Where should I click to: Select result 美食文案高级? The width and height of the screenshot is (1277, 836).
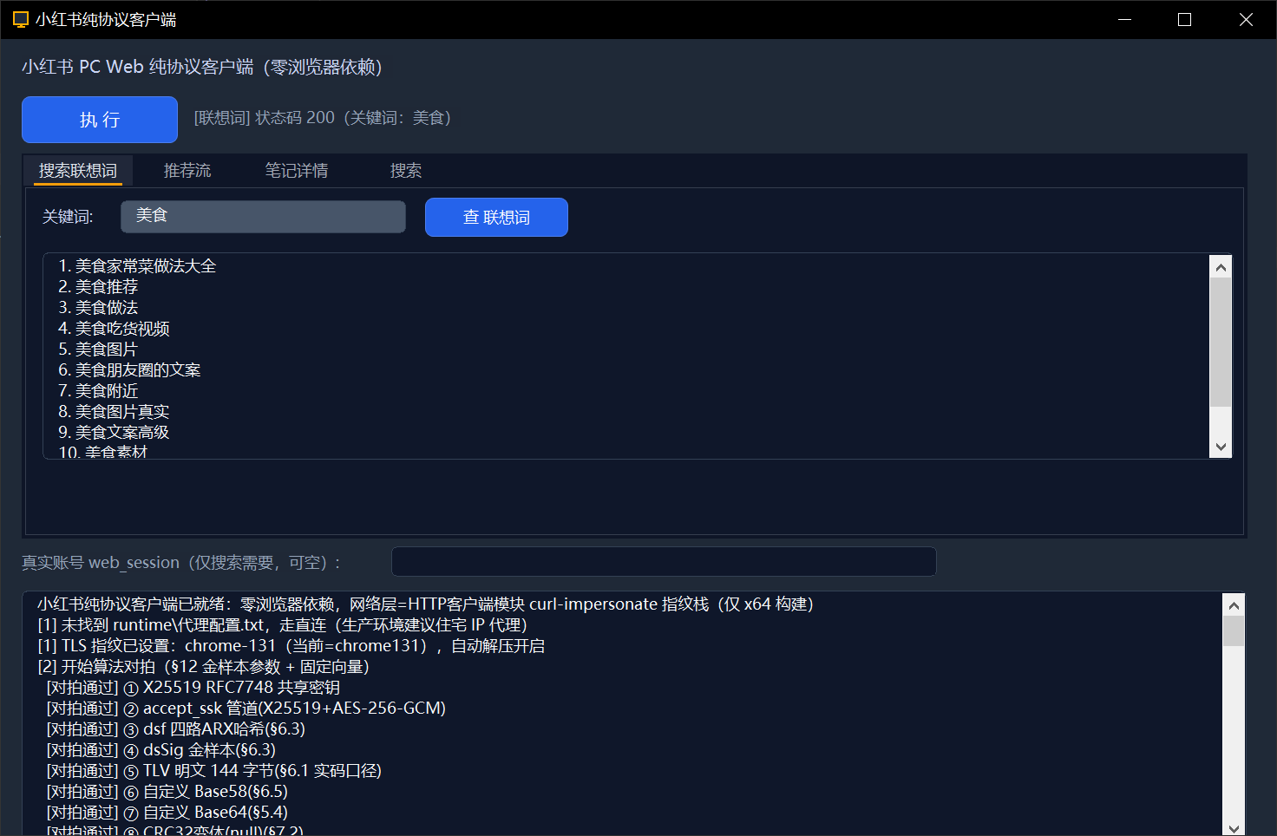click(114, 433)
